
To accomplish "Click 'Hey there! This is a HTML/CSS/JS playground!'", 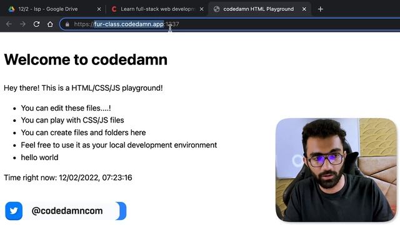I will 83,88.
